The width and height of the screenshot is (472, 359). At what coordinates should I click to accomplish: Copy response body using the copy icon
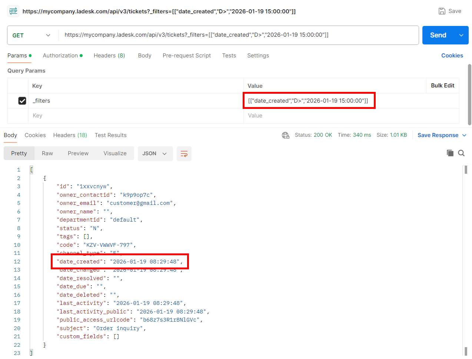pyautogui.click(x=450, y=153)
